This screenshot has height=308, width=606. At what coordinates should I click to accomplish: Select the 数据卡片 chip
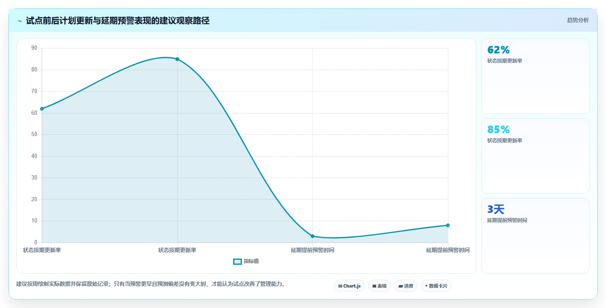pos(436,286)
